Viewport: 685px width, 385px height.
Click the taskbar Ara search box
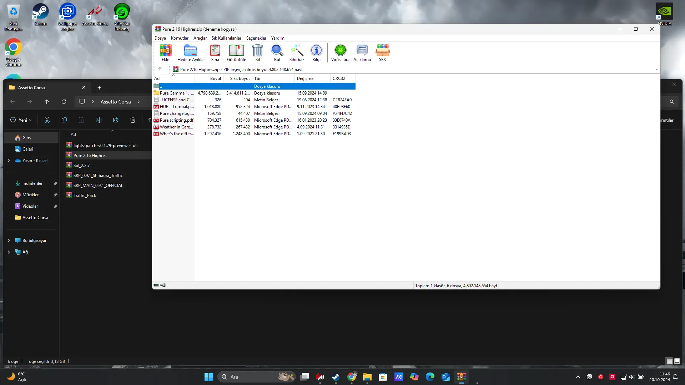tap(257, 377)
